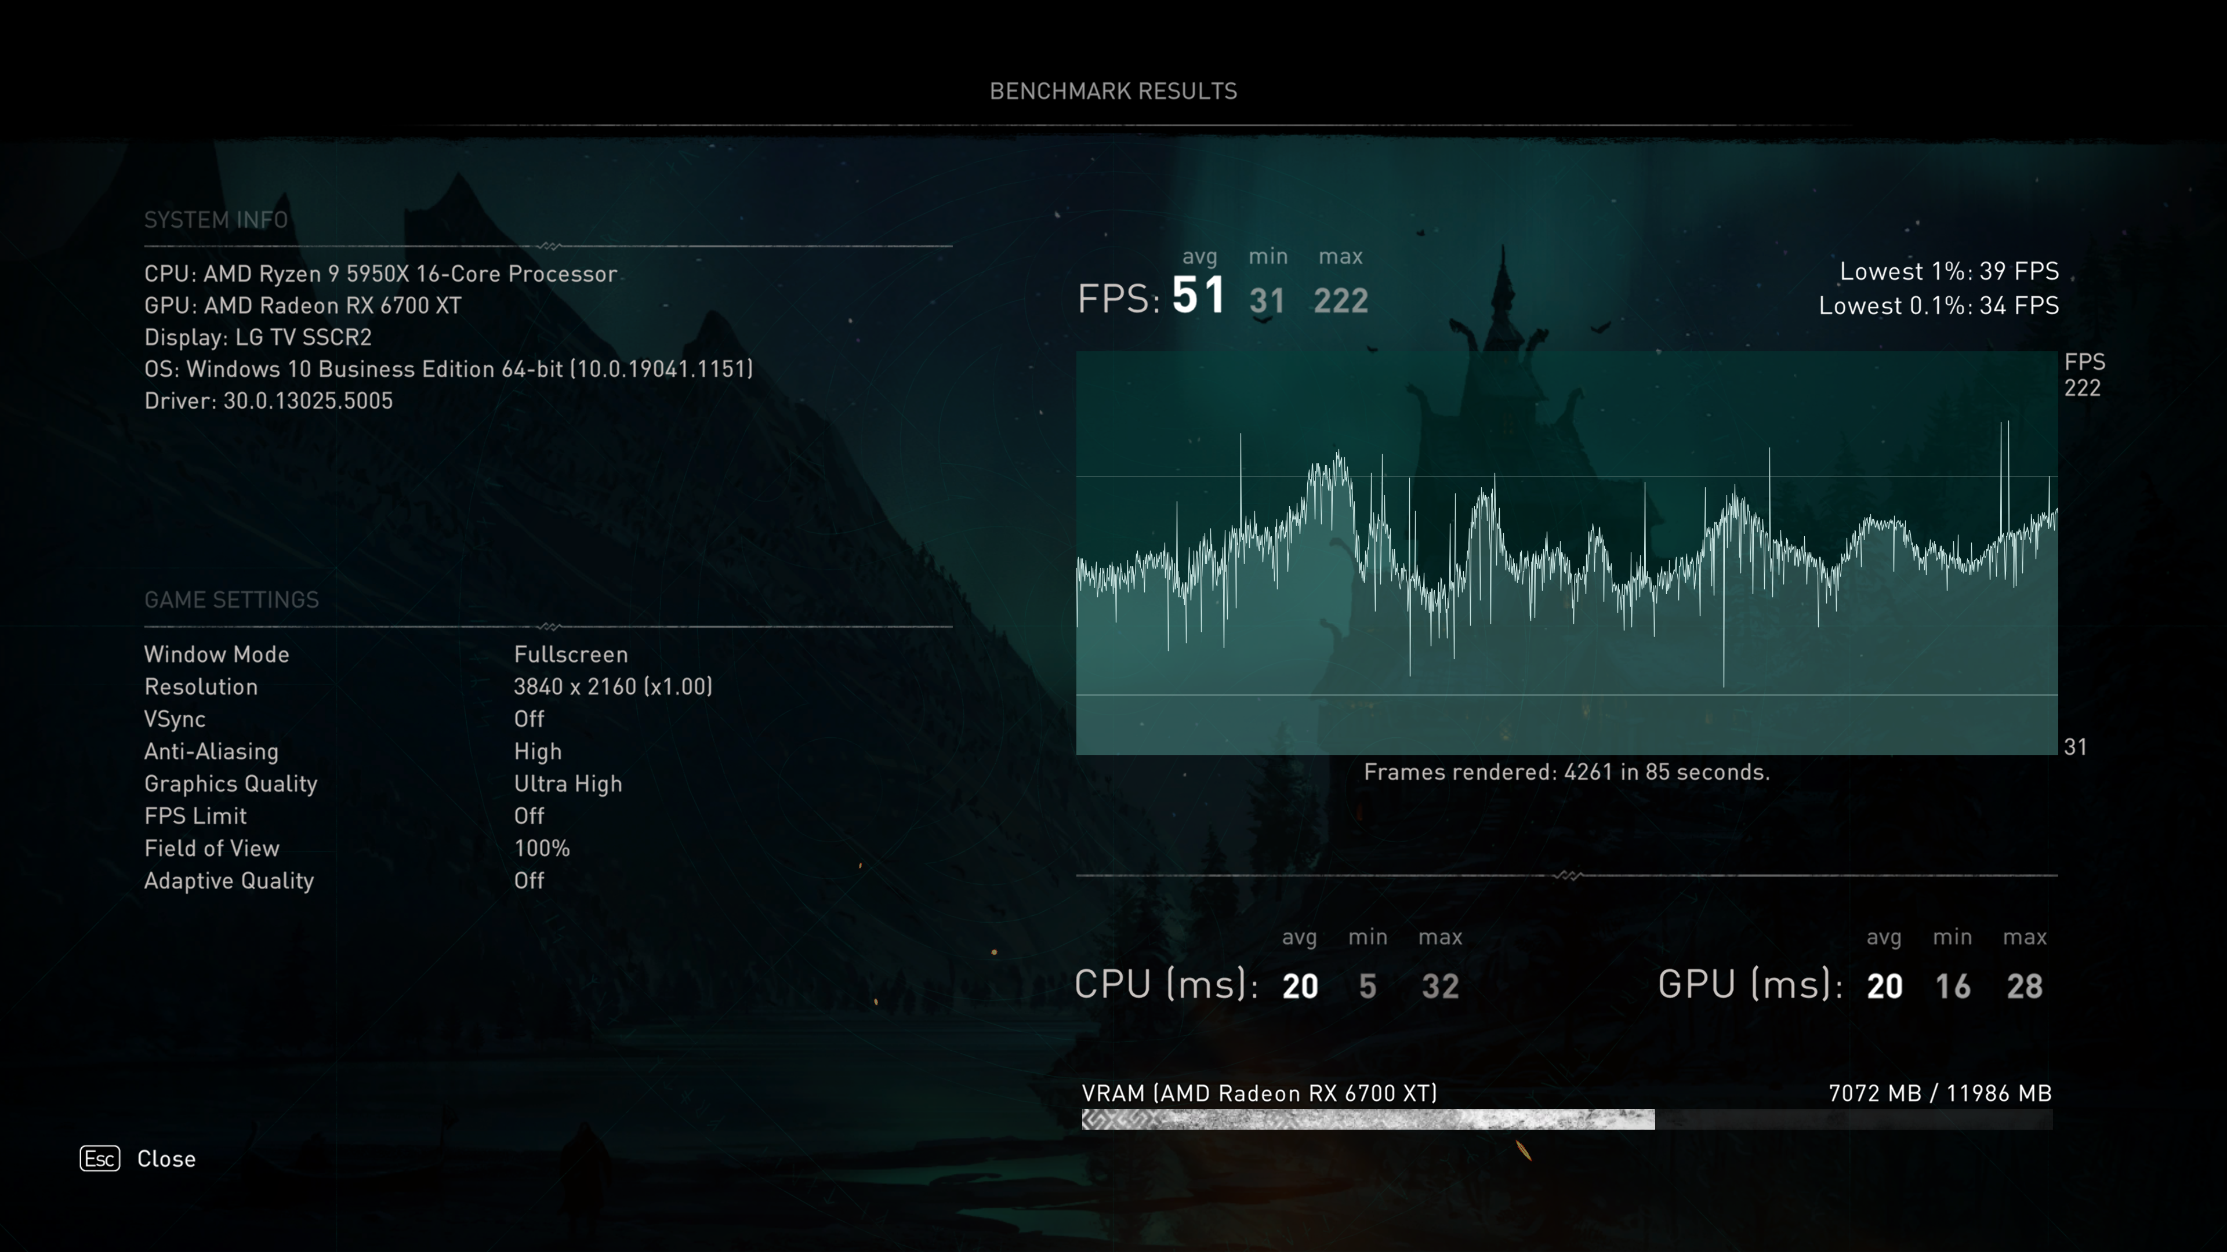
Task: Click the Anti-Aliasing High value
Action: [x=538, y=752]
